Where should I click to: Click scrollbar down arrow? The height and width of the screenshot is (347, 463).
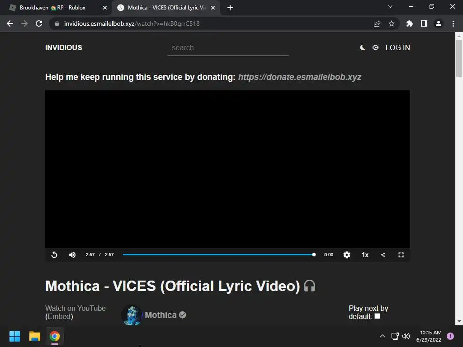[x=459, y=321]
